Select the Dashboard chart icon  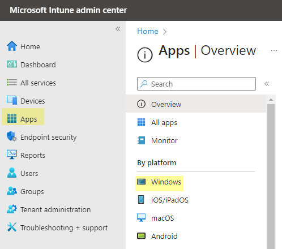12,64
